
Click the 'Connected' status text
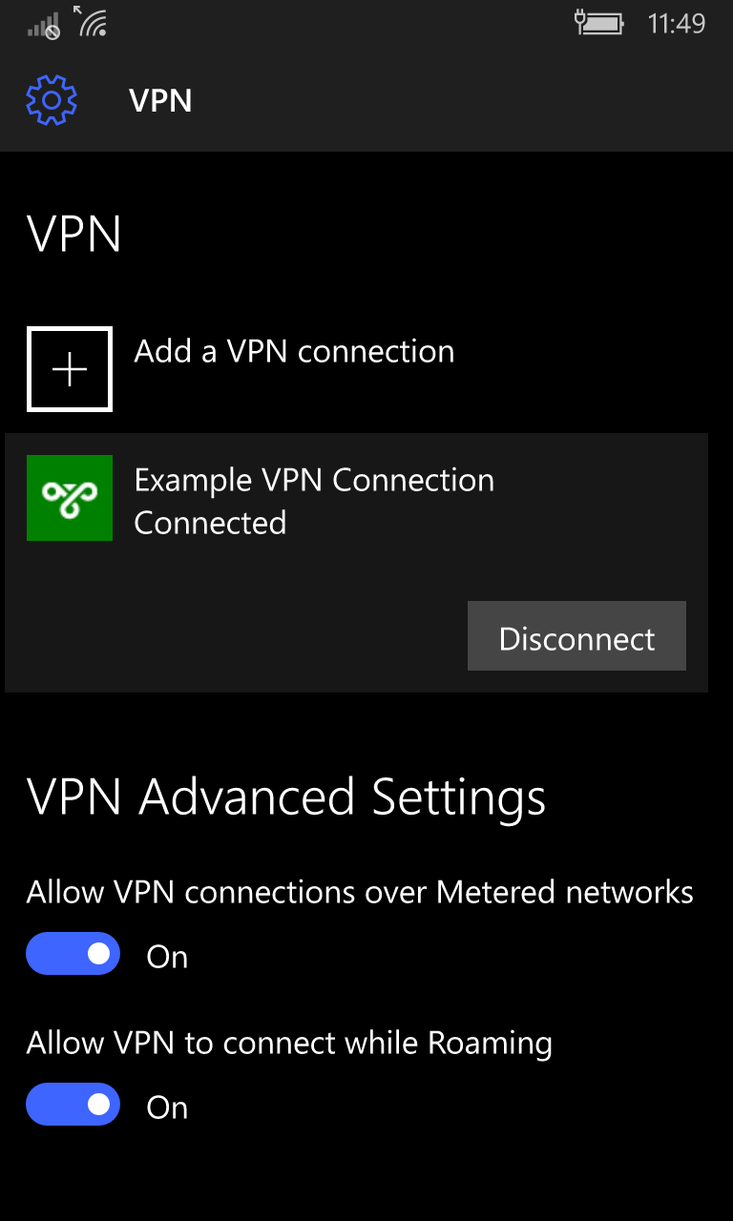point(210,523)
